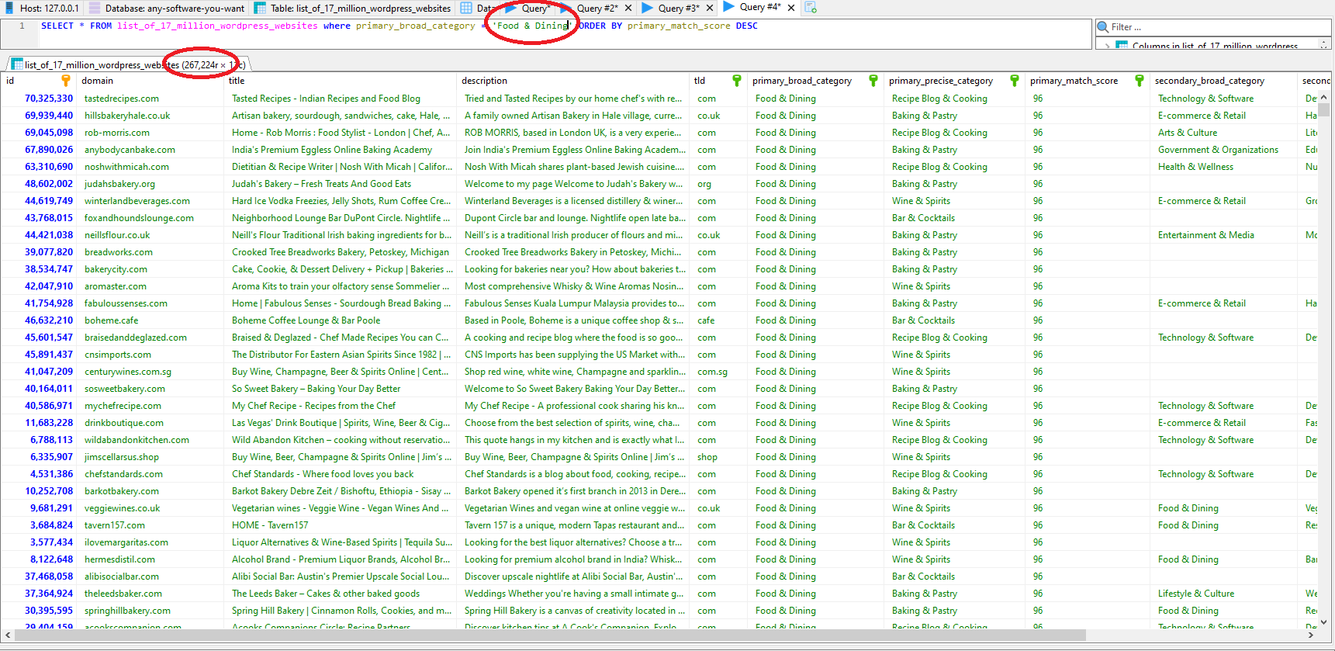Switch to the Query #2* tab

tap(597, 8)
